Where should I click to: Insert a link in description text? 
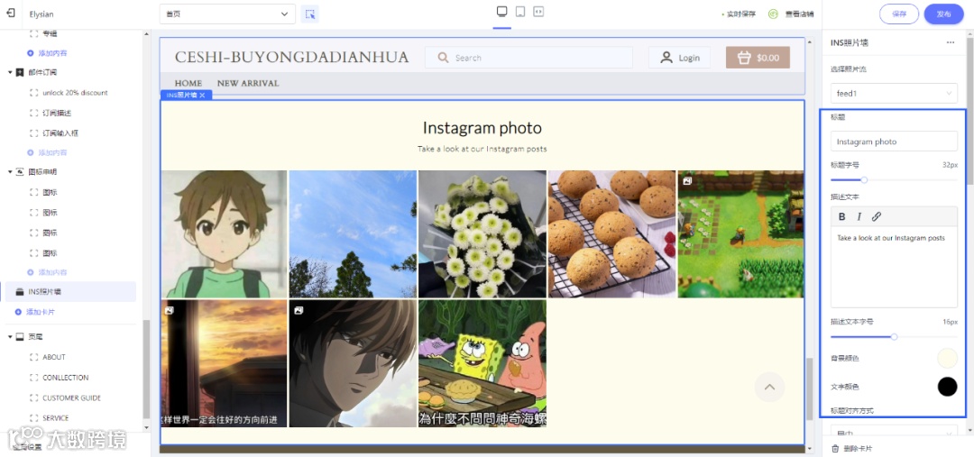(876, 216)
